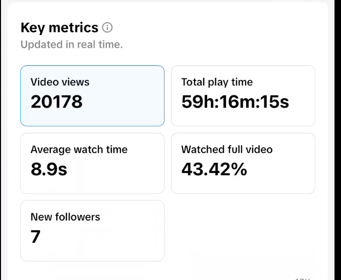Click the 'Average watch time' label text

[79, 149]
